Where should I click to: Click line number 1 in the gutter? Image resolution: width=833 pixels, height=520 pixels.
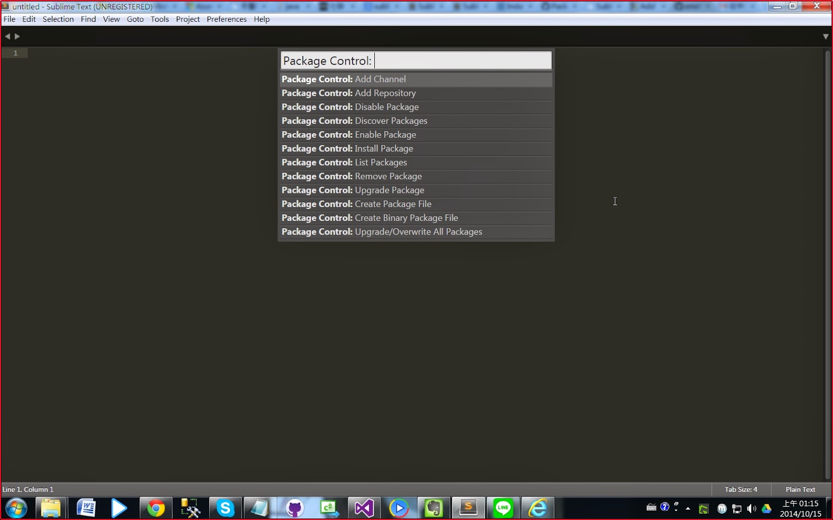click(x=15, y=53)
